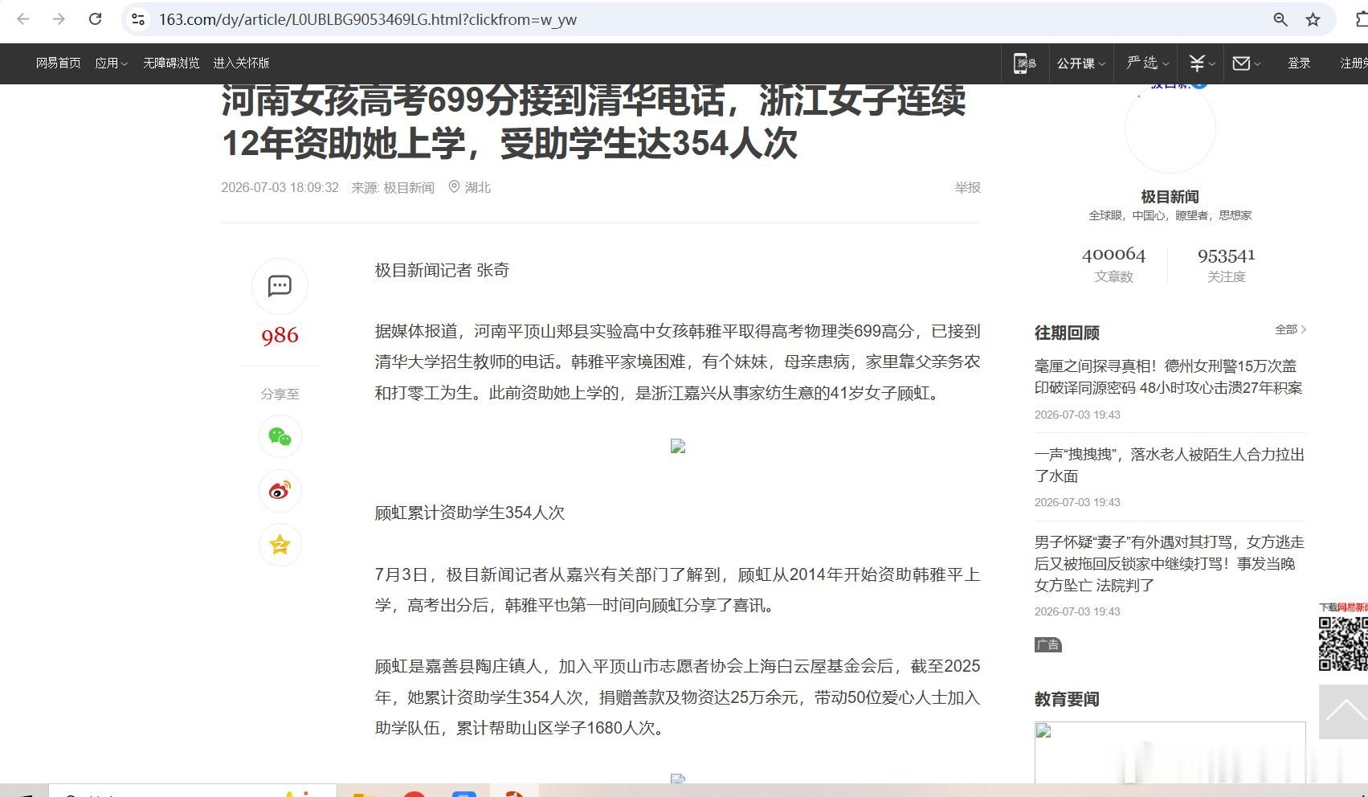Click the browser forward arrow
Viewport: 1368px width, 797px height.
click(59, 19)
